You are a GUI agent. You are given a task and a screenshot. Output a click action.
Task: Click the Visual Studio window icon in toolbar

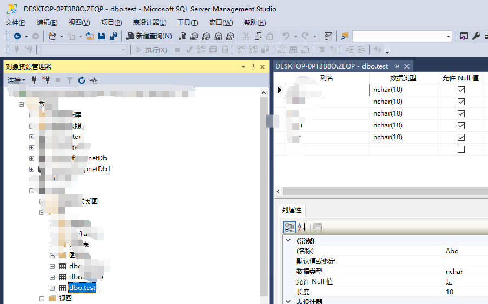click(x=464, y=36)
